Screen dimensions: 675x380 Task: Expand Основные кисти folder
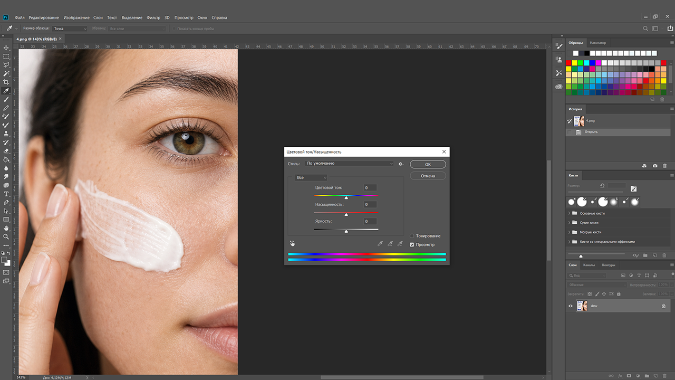pos(570,213)
